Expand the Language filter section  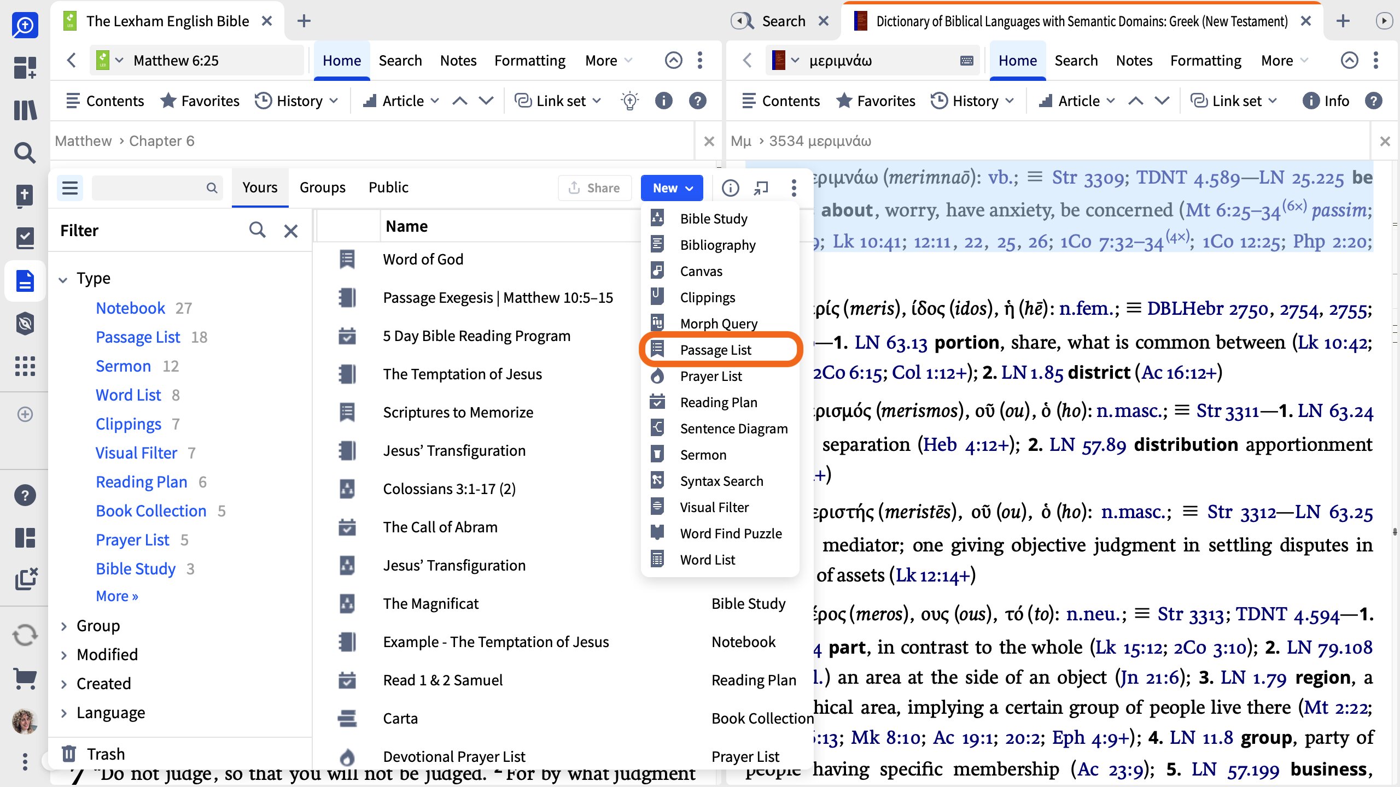[x=63, y=713]
